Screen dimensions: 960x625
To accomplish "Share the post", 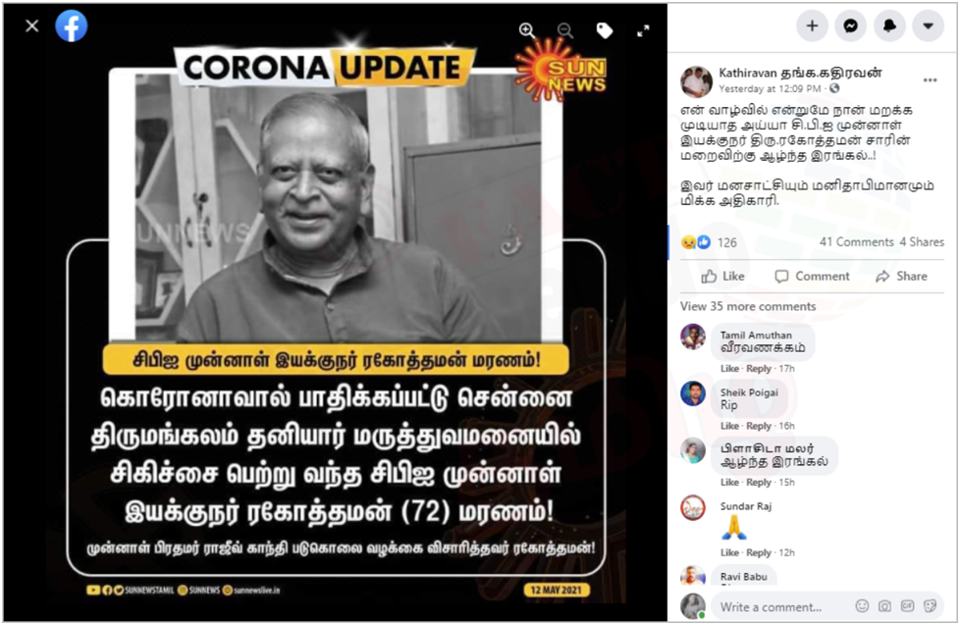I will (x=901, y=276).
